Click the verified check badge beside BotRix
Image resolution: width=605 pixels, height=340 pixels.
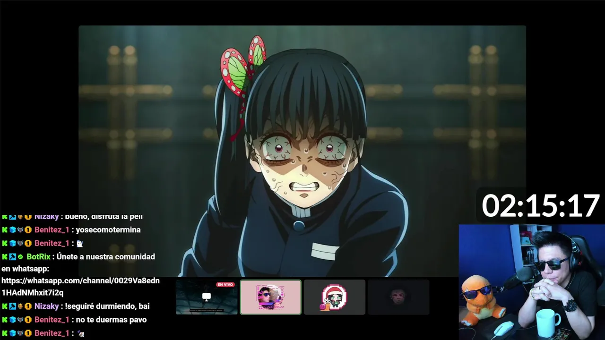20,257
